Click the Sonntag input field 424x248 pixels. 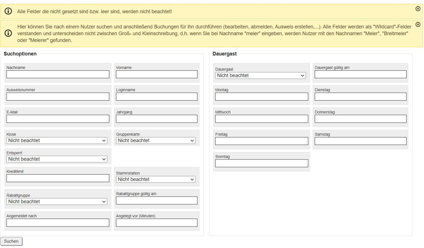click(262, 163)
